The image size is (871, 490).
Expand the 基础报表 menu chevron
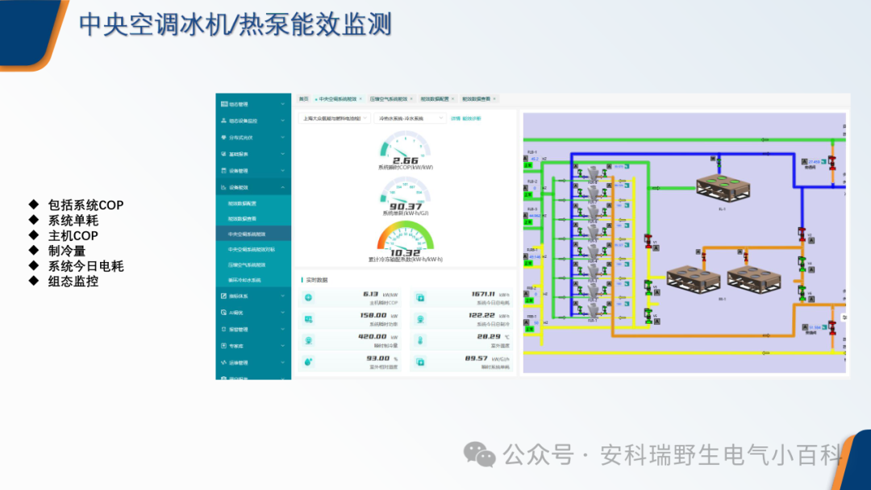[283, 154]
